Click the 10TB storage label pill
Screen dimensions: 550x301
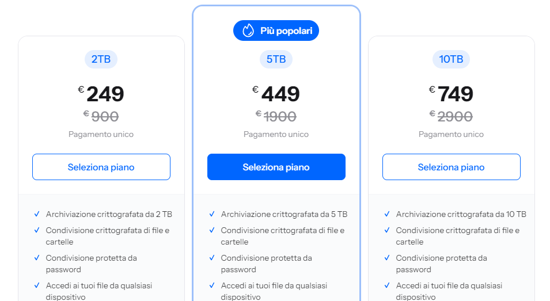451,59
